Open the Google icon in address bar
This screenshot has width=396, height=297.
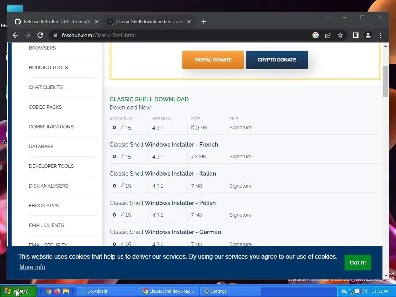pos(316,35)
